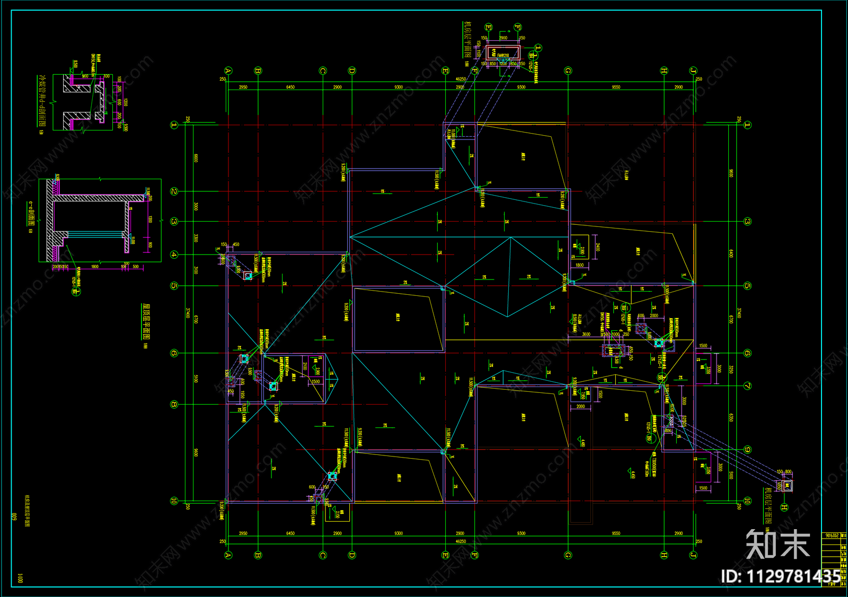The width and height of the screenshot is (848, 597).
Task: Select the 3300 dimension text
Action: point(196,238)
